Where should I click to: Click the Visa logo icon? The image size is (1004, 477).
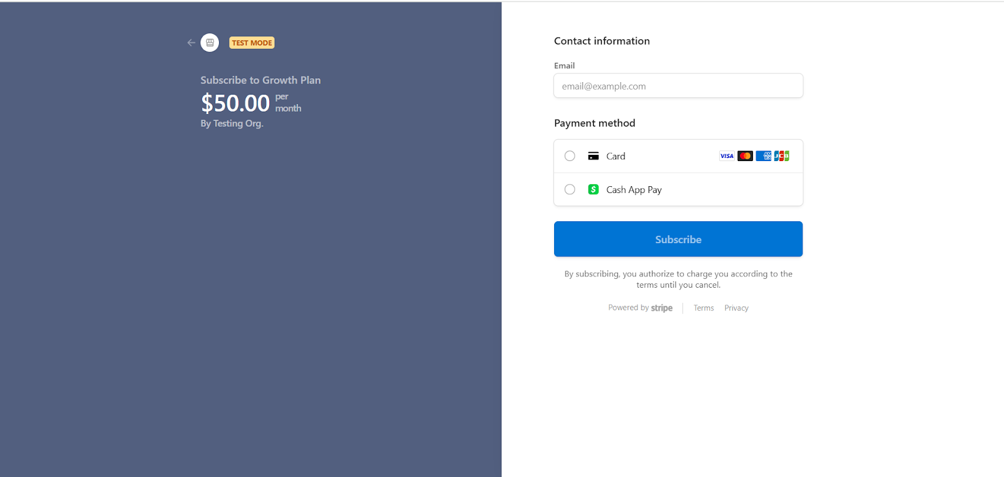pyautogui.click(x=727, y=156)
